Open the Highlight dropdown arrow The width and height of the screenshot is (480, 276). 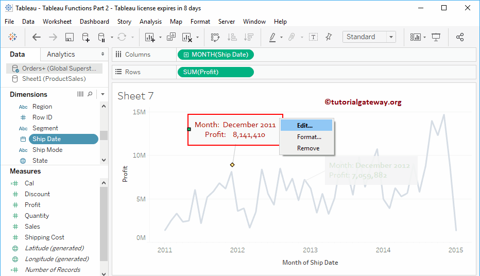pyautogui.click(x=281, y=37)
